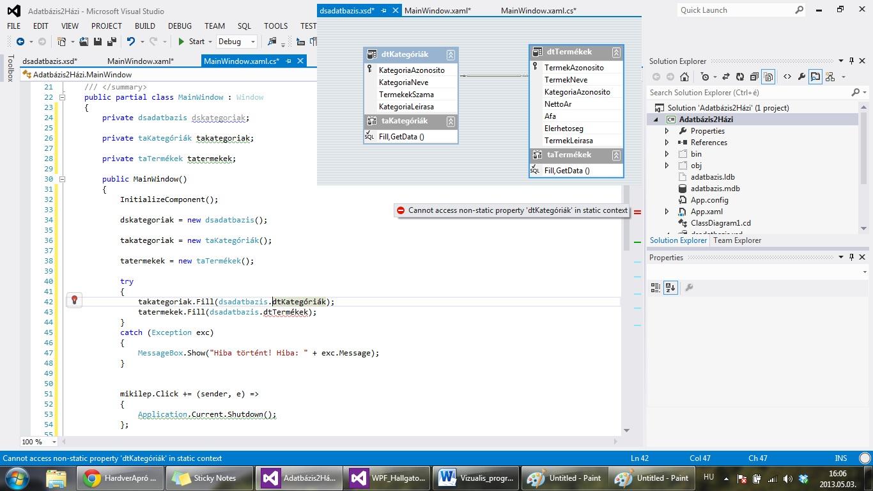Open the VIEW menu
The width and height of the screenshot is (873, 491).
pyautogui.click(x=70, y=26)
